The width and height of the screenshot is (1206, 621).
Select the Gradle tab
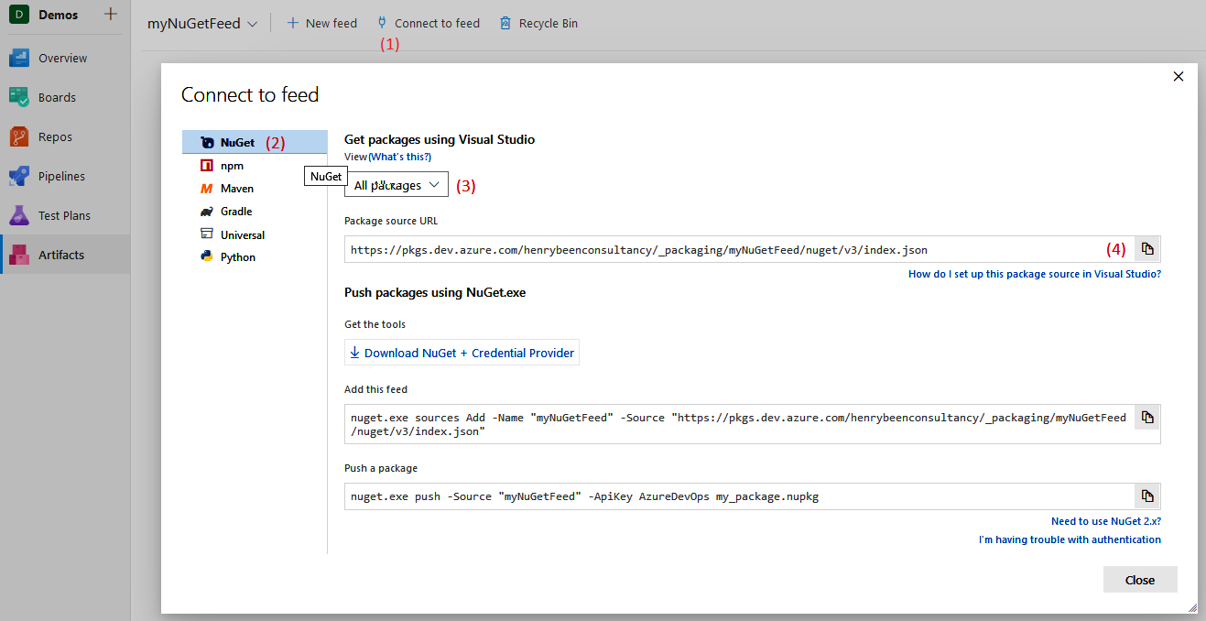coord(254,212)
